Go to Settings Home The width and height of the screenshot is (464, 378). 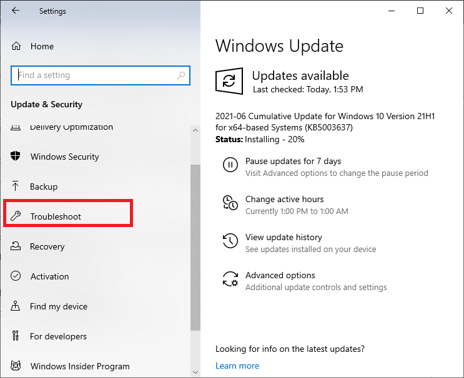(42, 46)
